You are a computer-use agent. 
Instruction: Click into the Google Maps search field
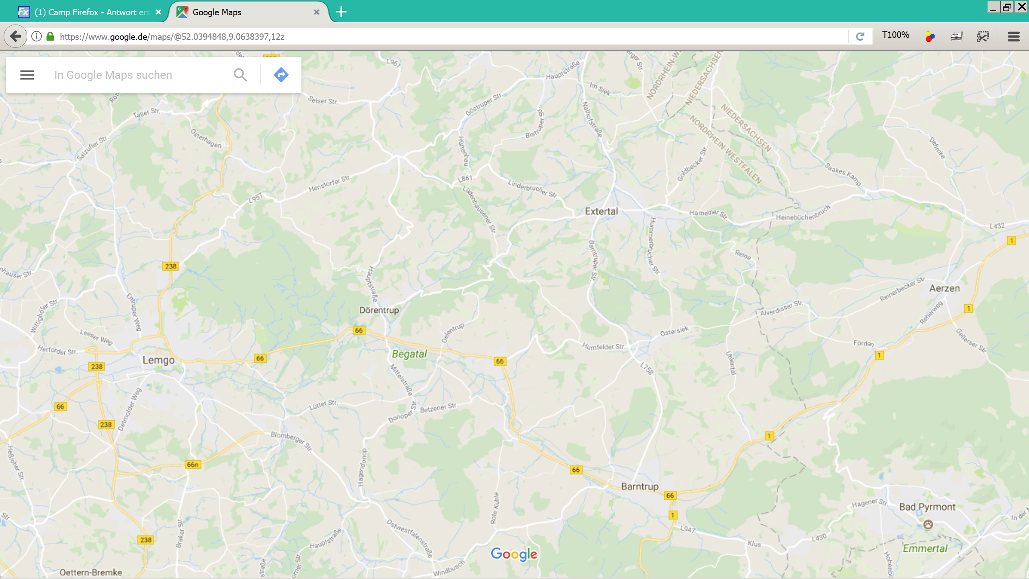[137, 75]
